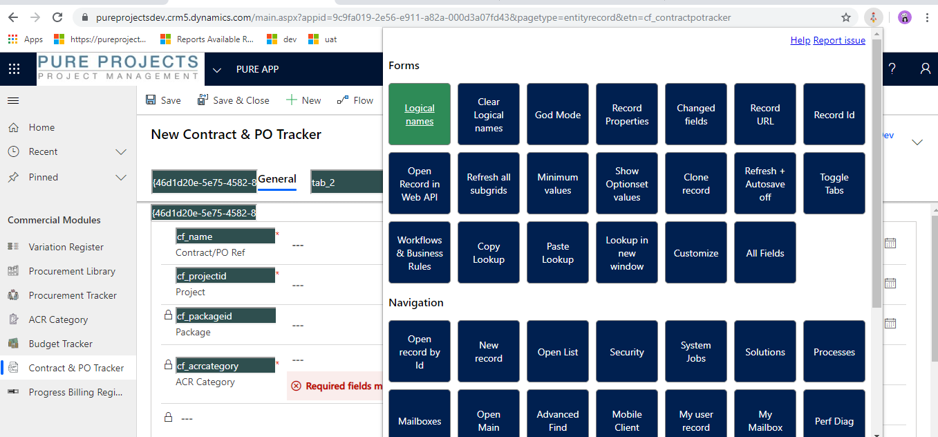Click Save in the command bar
The image size is (938, 437).
click(x=163, y=100)
